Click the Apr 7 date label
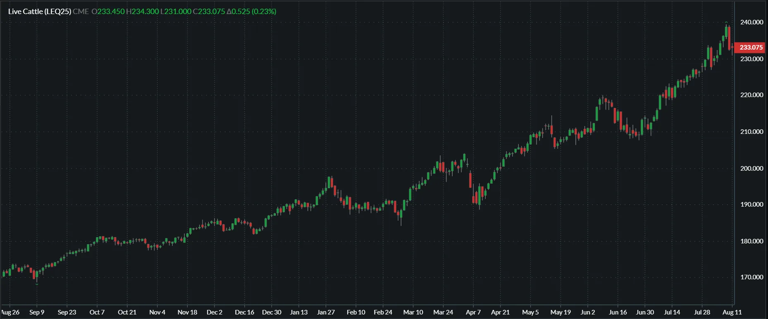Image resolution: width=768 pixels, height=319 pixels. pyautogui.click(x=473, y=312)
